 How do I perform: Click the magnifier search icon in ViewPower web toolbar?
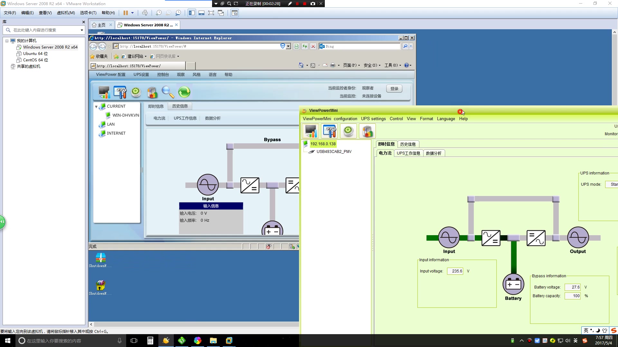point(168,92)
